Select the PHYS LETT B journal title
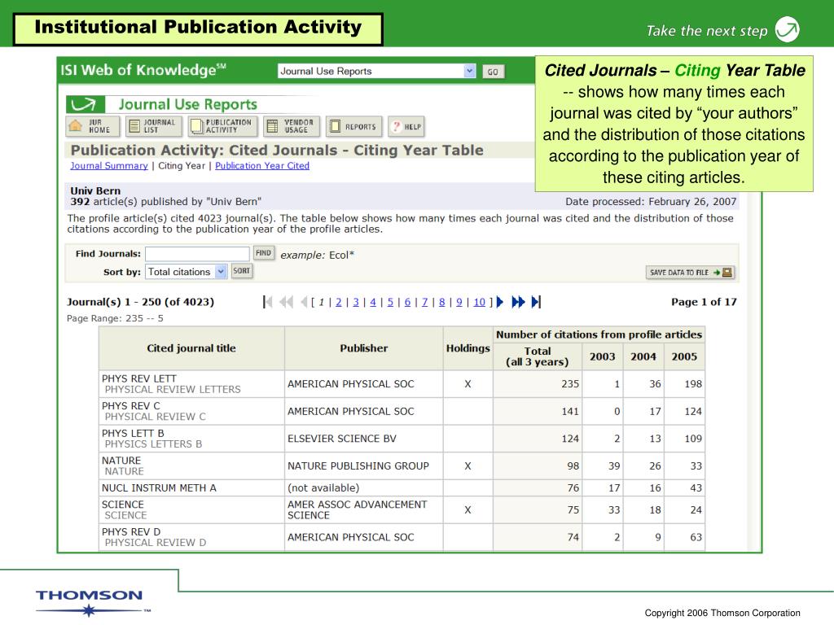Viewport: 834px width, 625px height. click(x=133, y=433)
